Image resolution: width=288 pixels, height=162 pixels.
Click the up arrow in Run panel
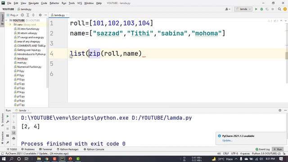(x=14, y=117)
